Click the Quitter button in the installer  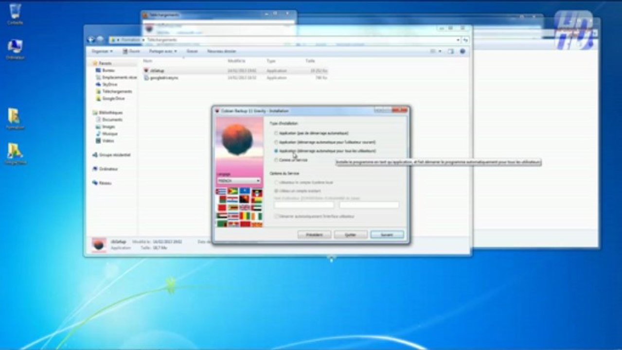click(x=351, y=234)
